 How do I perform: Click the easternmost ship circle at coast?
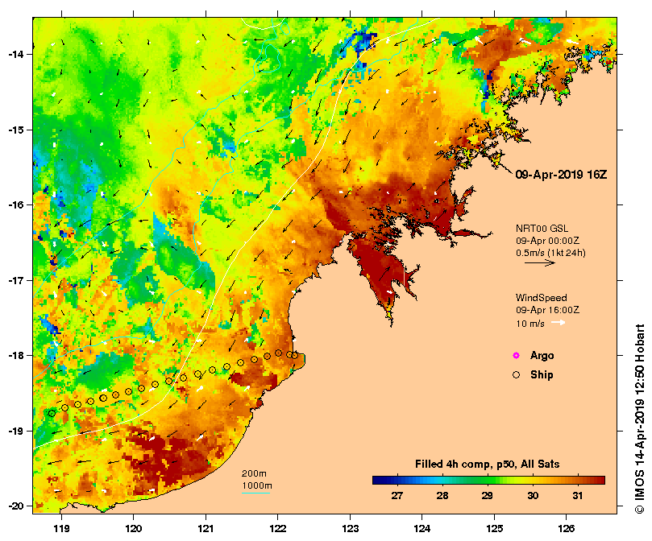(294, 356)
